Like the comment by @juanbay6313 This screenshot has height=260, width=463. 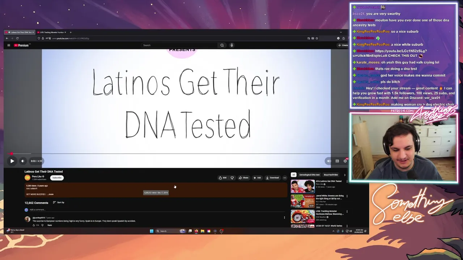[x=34, y=225]
